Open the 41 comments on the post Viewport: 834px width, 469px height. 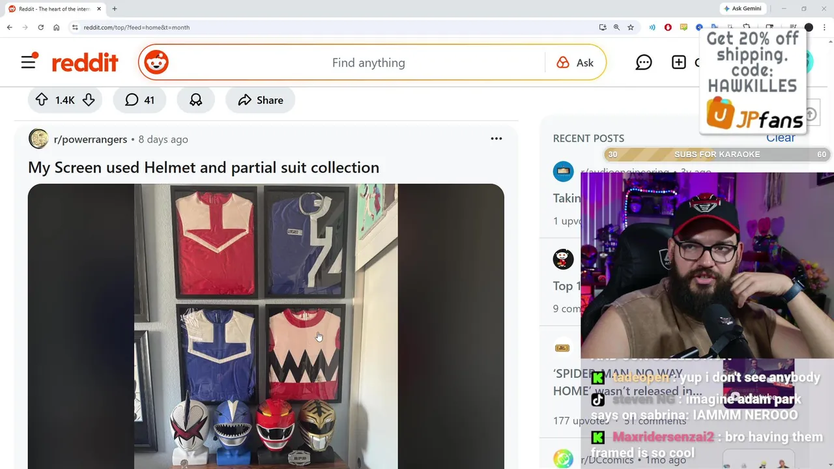(139, 100)
